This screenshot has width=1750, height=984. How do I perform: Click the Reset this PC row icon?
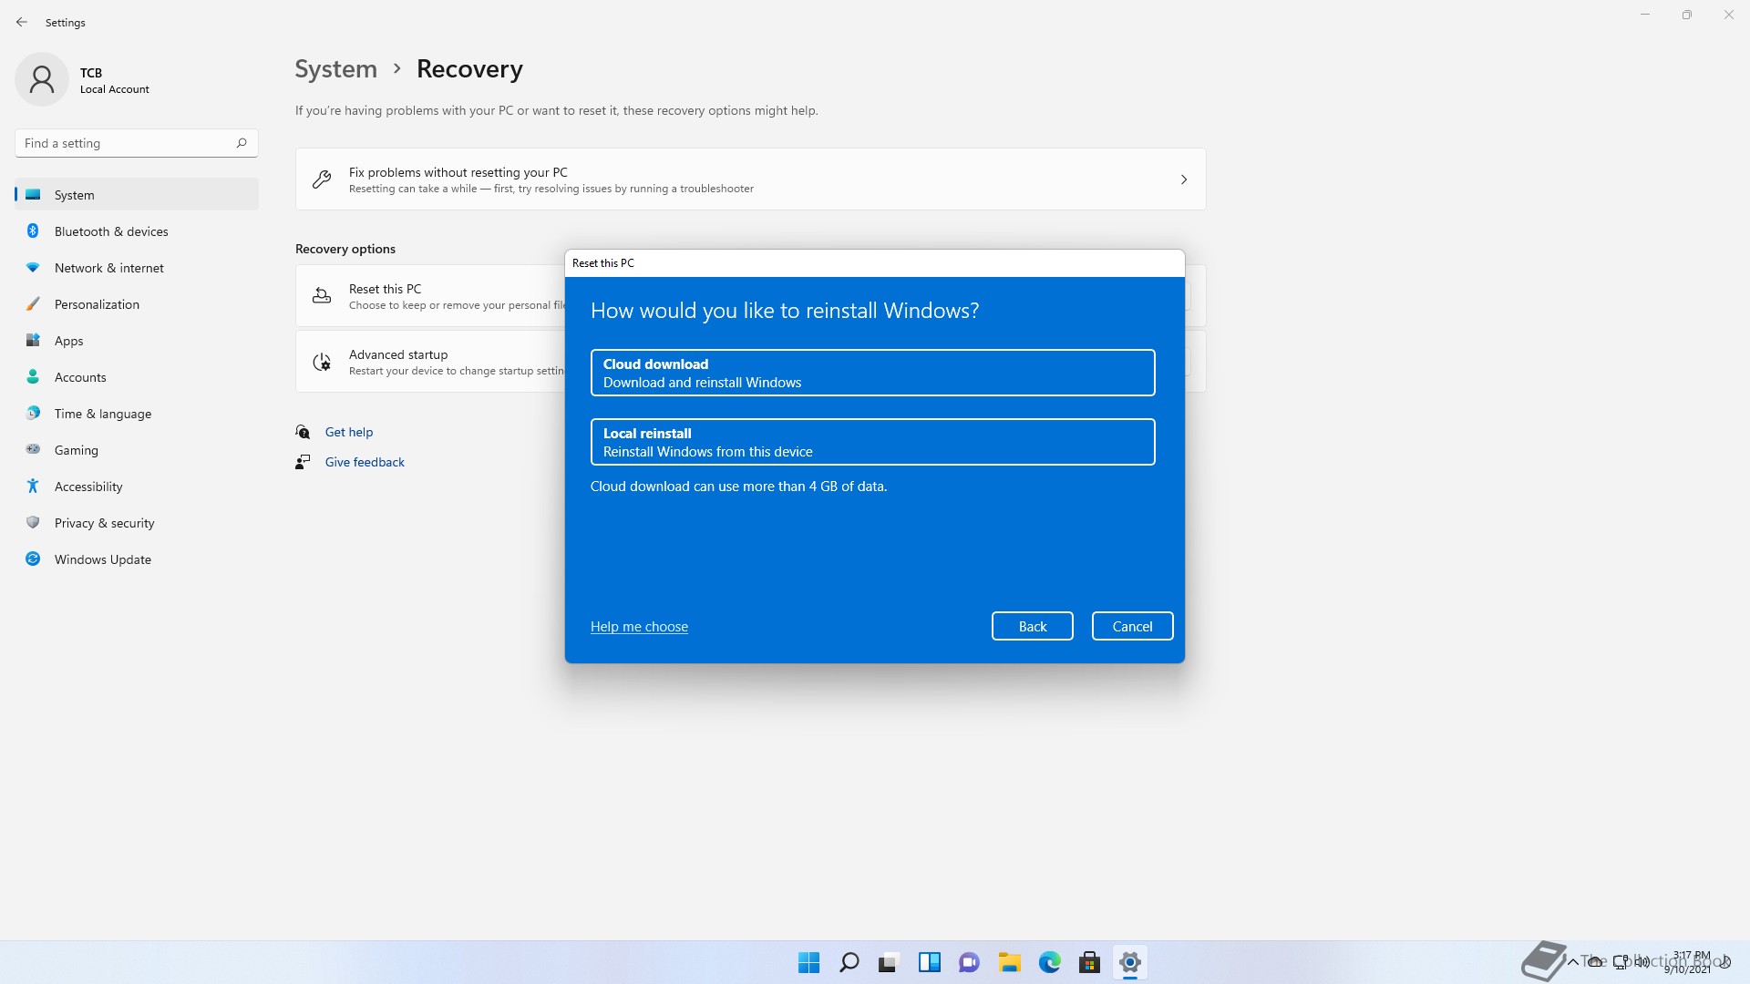click(x=322, y=296)
